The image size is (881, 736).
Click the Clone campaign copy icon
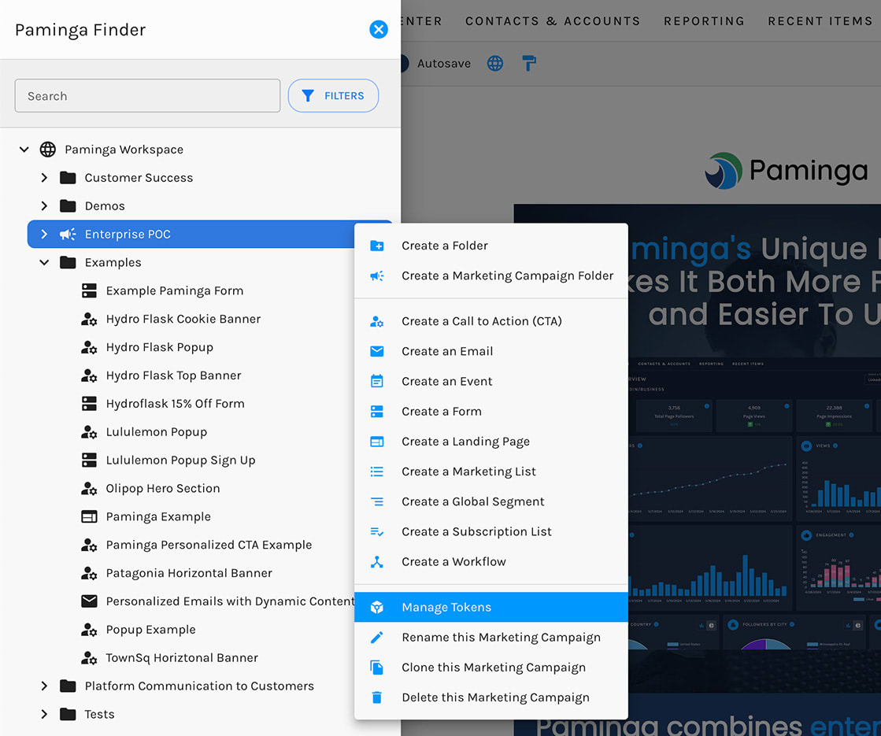(x=377, y=667)
